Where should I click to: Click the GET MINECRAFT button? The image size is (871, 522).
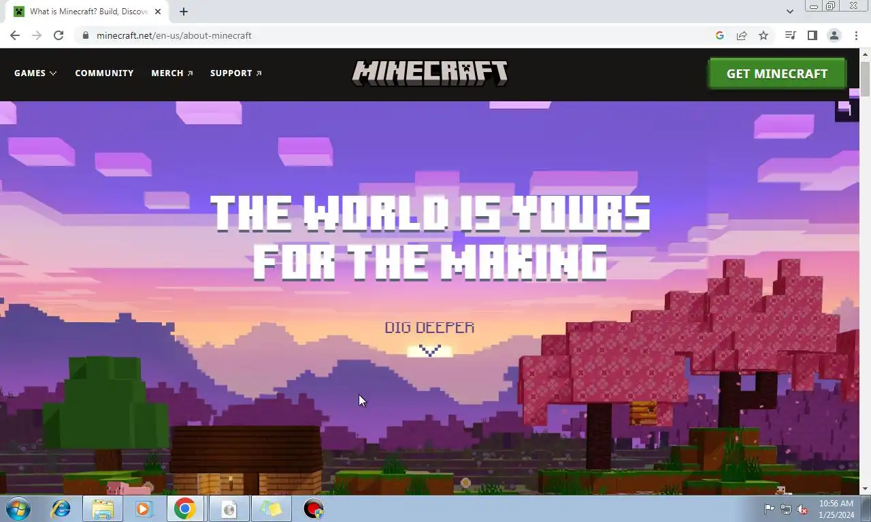click(777, 73)
